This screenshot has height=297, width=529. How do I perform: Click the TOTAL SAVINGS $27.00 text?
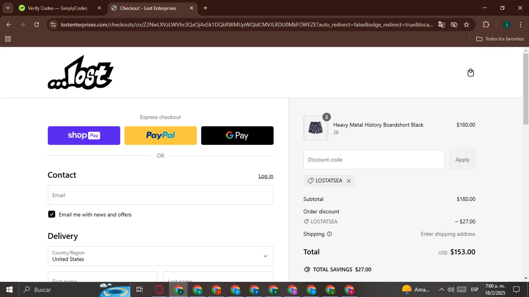(x=342, y=270)
